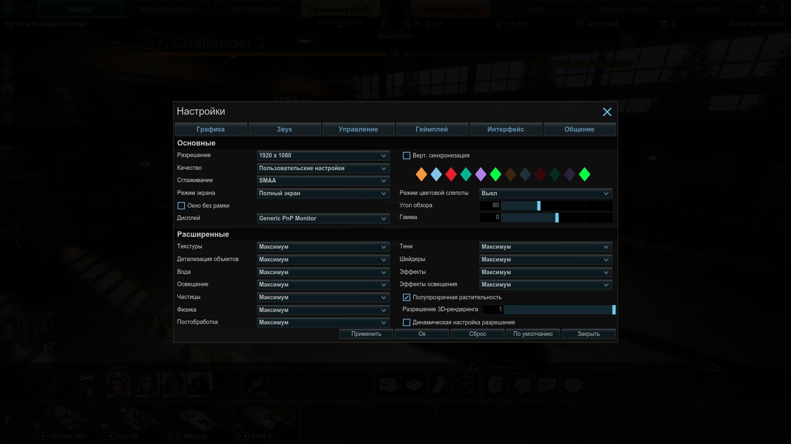The width and height of the screenshot is (791, 444).
Task: Click the По умолчанию button
Action: 533,334
